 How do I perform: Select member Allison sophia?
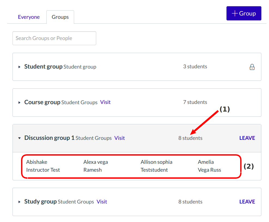[x=156, y=162]
